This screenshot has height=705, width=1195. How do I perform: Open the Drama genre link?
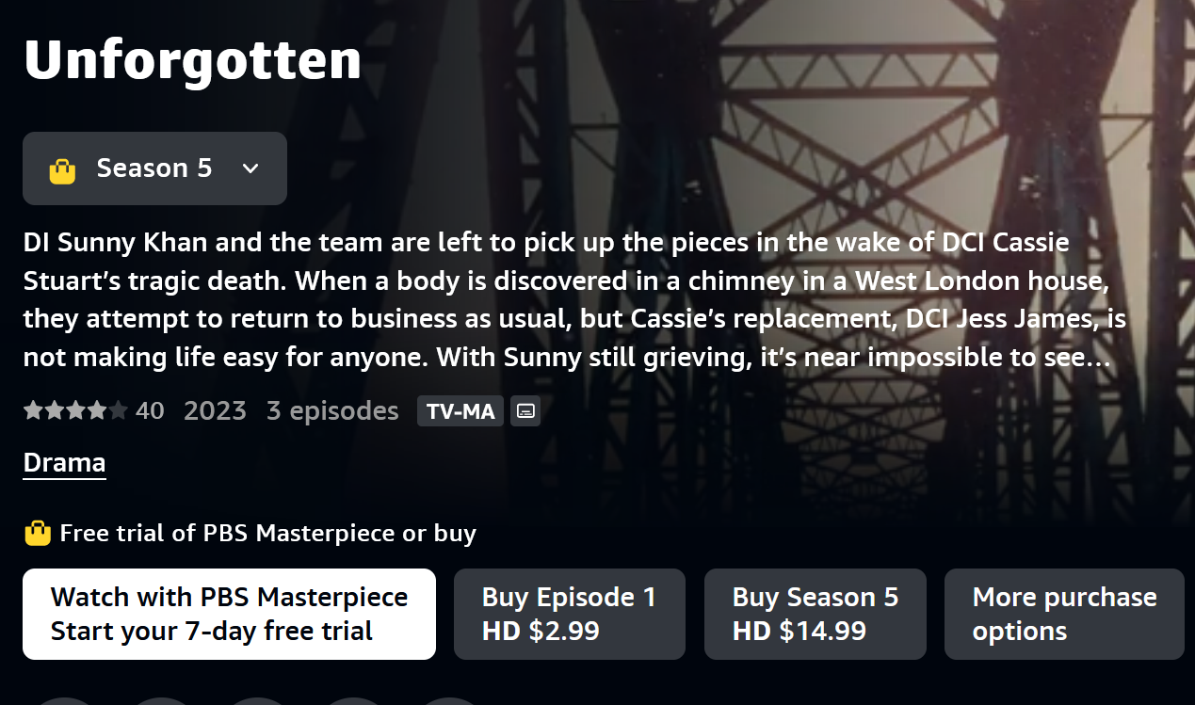click(x=64, y=463)
